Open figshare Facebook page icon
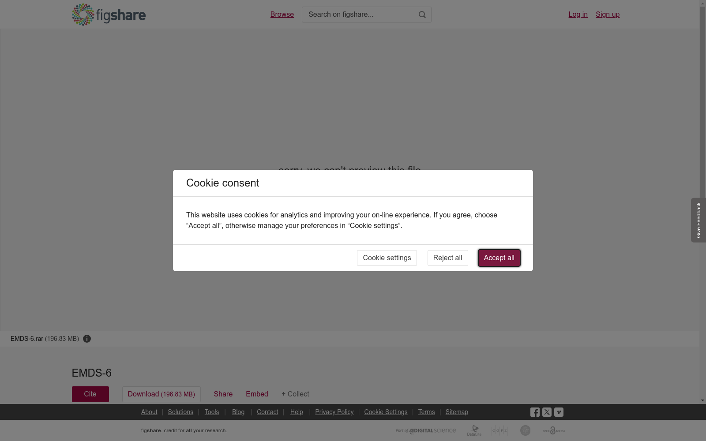 click(x=535, y=412)
